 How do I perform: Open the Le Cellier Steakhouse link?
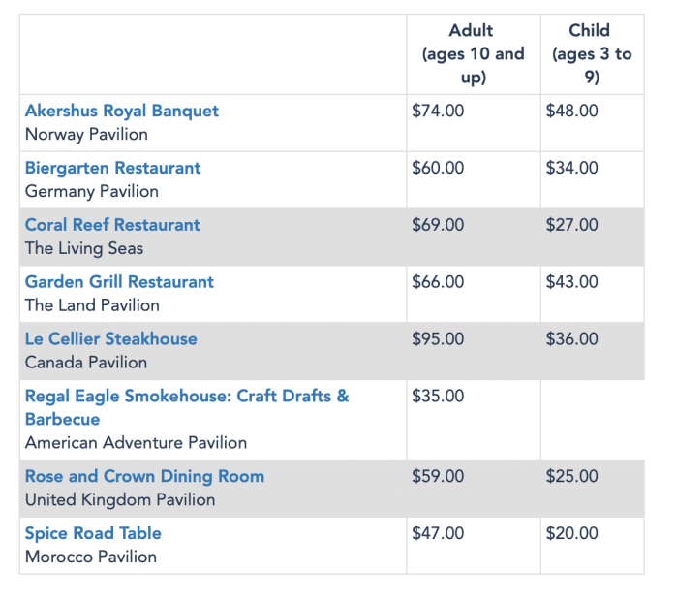110,338
